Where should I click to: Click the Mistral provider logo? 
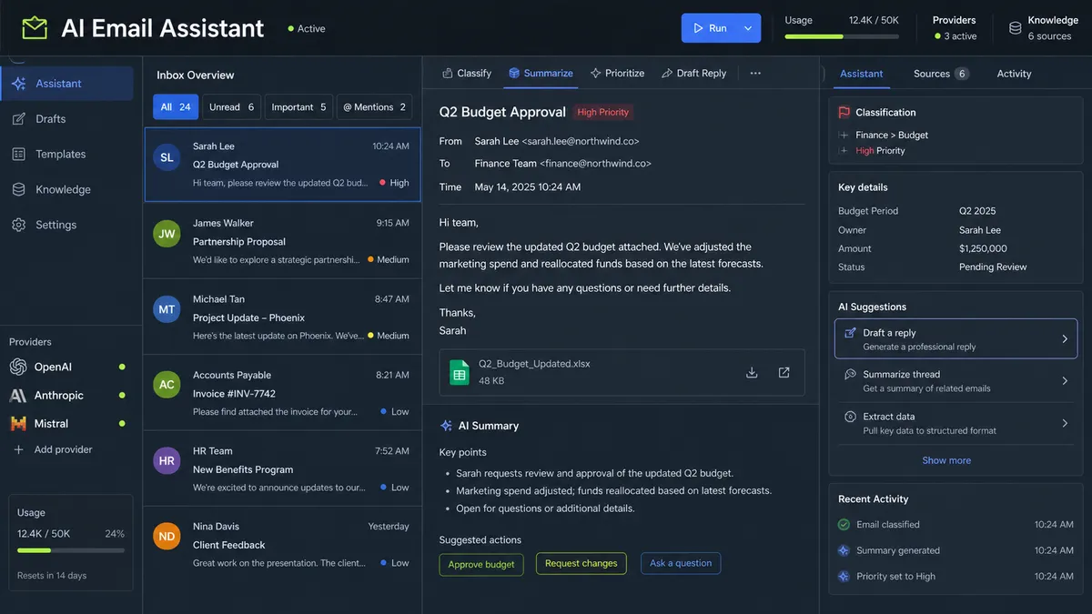pyautogui.click(x=18, y=424)
